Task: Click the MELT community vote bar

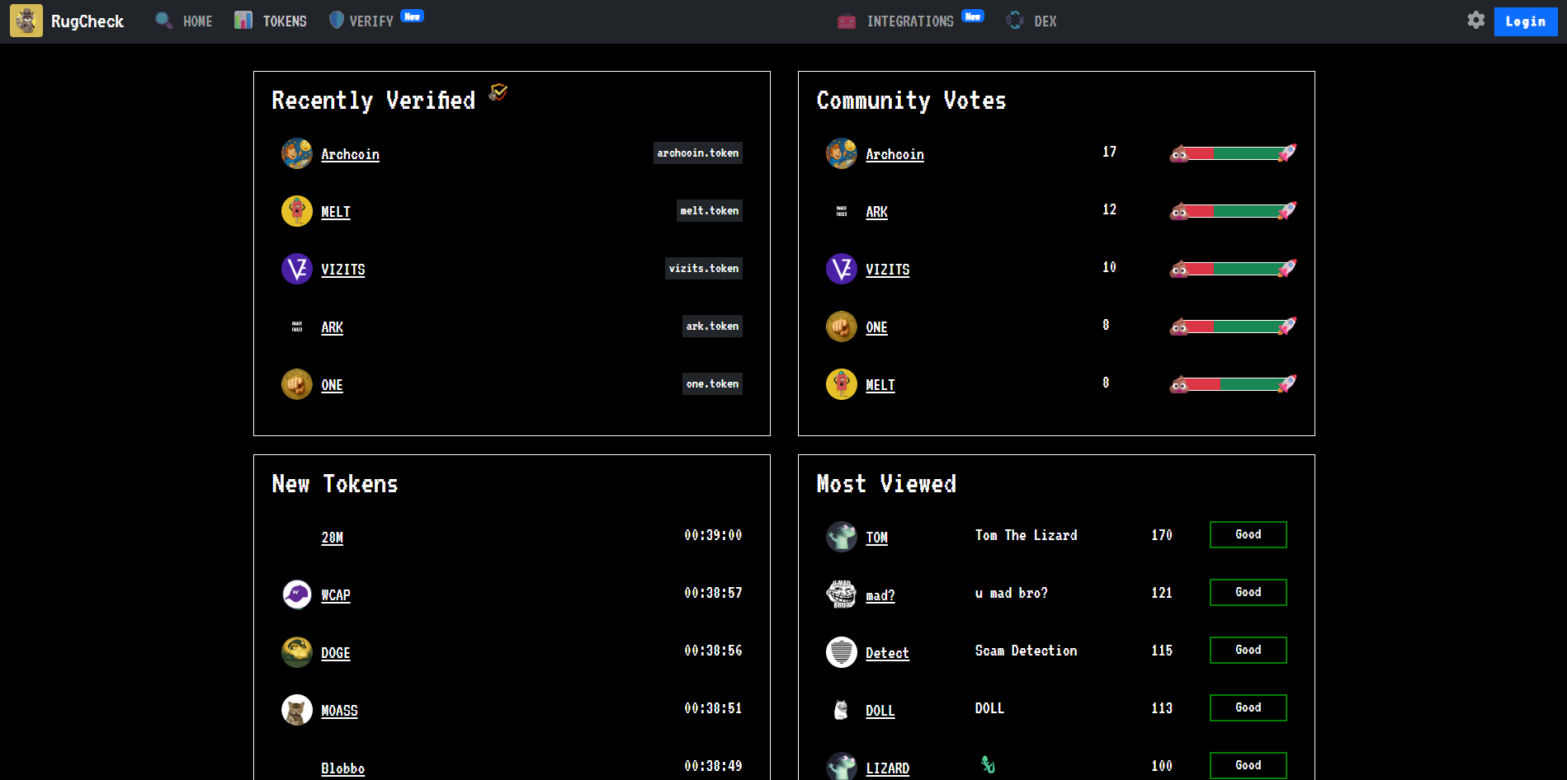Action: pyautogui.click(x=1233, y=384)
